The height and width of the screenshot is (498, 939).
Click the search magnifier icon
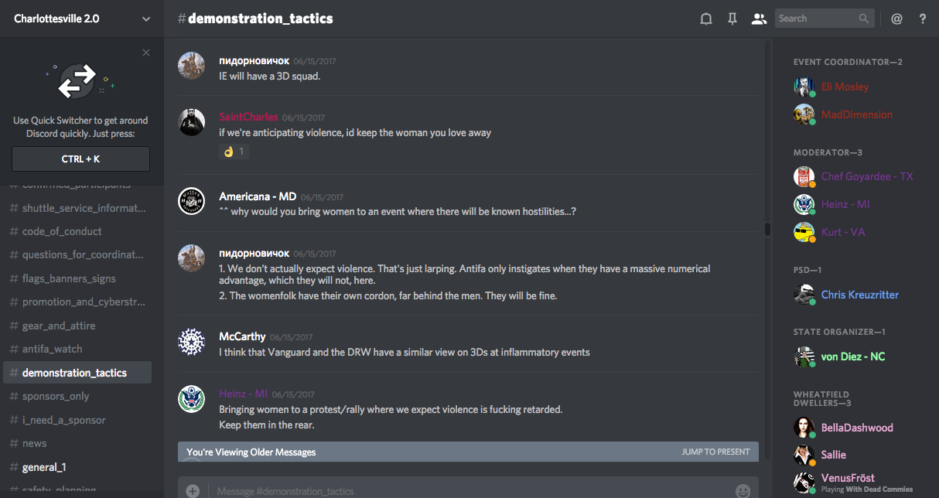(864, 19)
